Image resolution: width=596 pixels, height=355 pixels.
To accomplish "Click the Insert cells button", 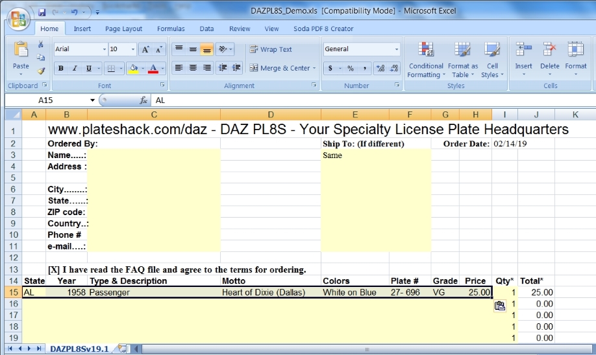I will pyautogui.click(x=523, y=58).
